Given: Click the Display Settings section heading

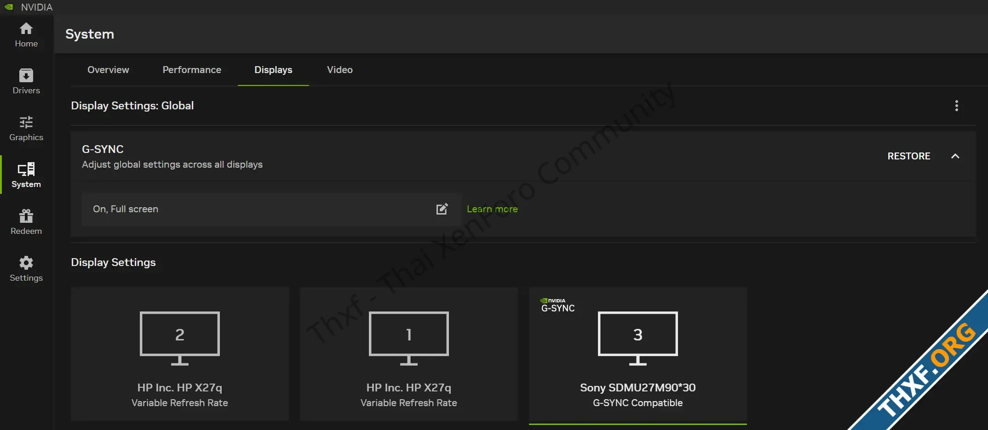Looking at the screenshot, I should click(113, 262).
